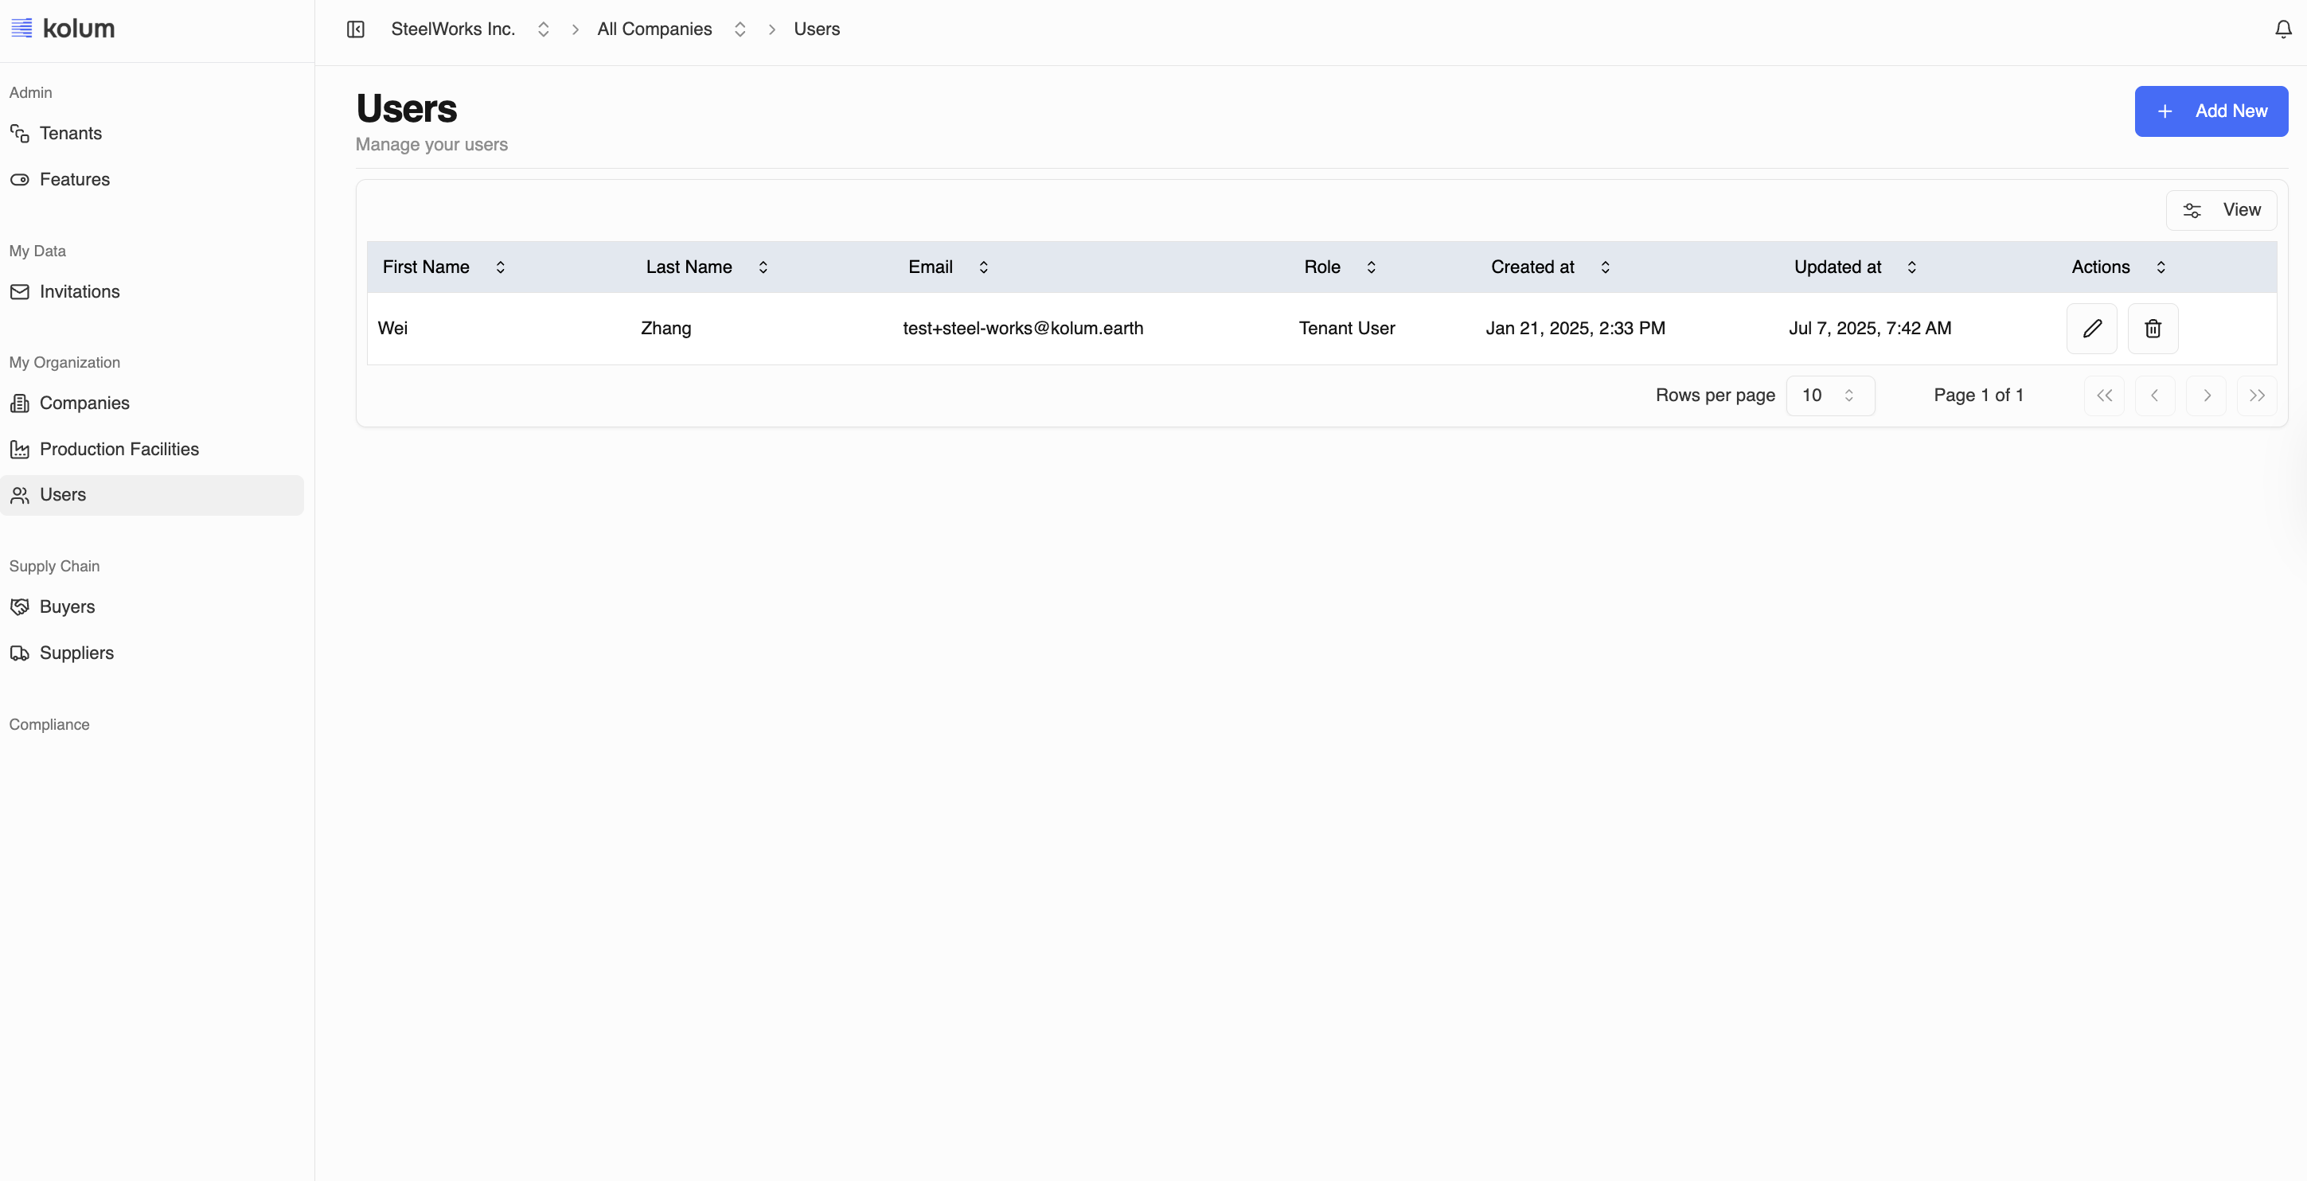Viewport: 2307px width, 1181px height.
Task: Open Production Facilities in sidebar
Action: (x=119, y=450)
